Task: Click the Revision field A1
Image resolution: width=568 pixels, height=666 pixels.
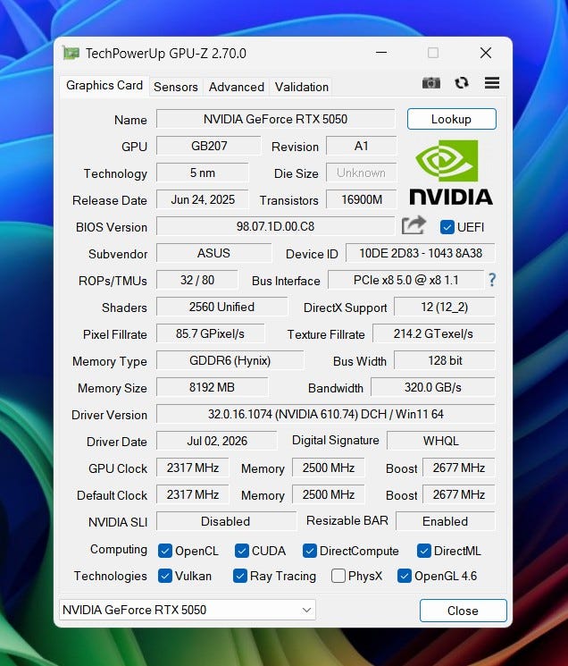Action: coord(362,146)
